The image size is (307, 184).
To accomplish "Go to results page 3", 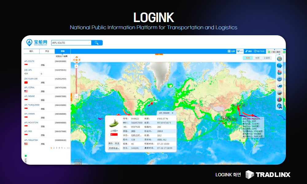I will pyautogui.click(x=56, y=148).
